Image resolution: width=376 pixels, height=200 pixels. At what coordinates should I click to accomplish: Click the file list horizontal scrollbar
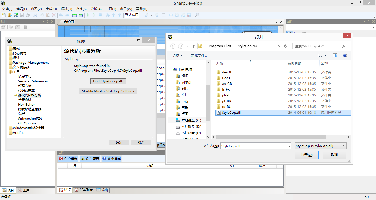271,137
